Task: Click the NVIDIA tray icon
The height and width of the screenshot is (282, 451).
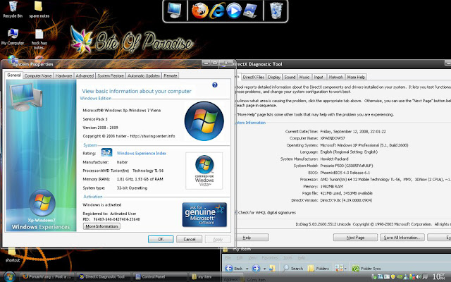Action: pyautogui.click(x=400, y=277)
